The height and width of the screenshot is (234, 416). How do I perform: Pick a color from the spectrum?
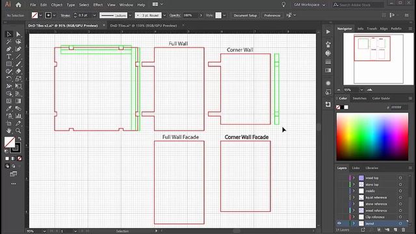pyautogui.click(x=372, y=136)
